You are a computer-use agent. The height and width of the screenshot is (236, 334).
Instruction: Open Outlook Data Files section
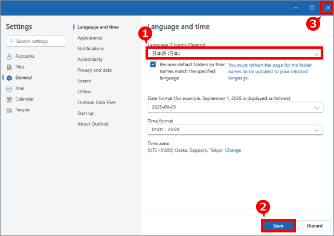tap(97, 102)
